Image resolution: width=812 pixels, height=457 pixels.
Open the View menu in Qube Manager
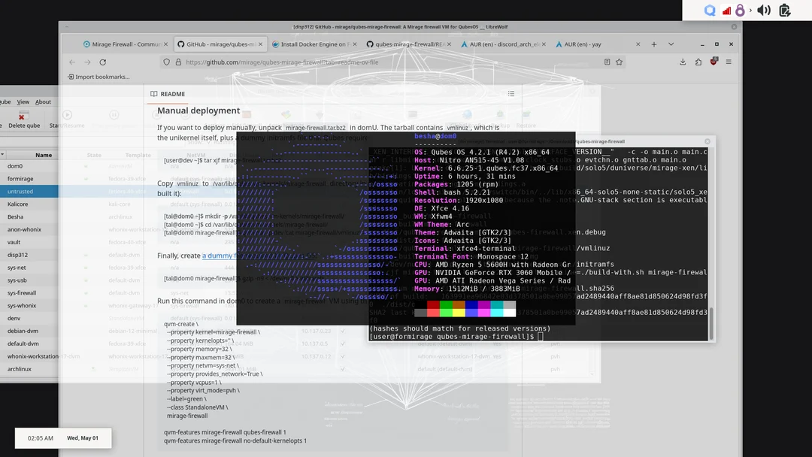click(x=23, y=101)
